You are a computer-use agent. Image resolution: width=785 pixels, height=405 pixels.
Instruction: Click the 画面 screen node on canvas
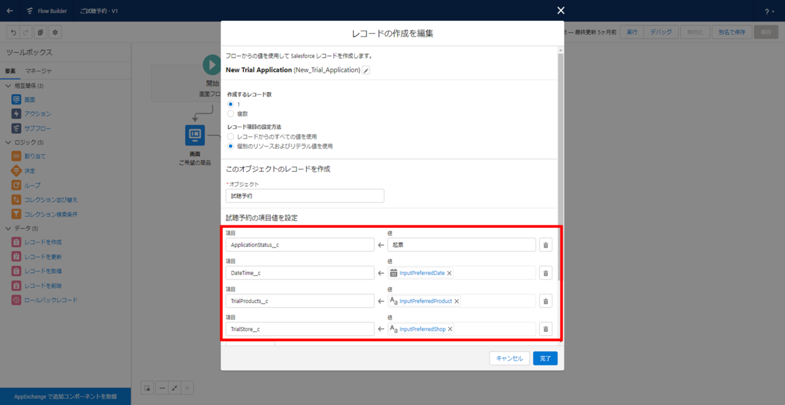pos(195,135)
